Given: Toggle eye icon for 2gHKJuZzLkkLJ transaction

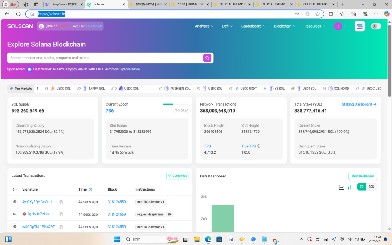Looking at the screenshot, I should (x=15, y=214).
